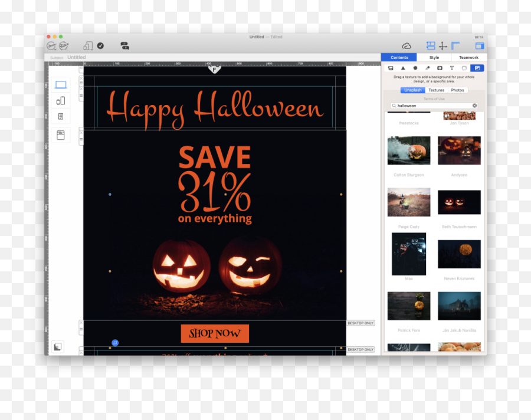Open the Contents tab
This screenshot has width=531, height=420.
click(399, 58)
